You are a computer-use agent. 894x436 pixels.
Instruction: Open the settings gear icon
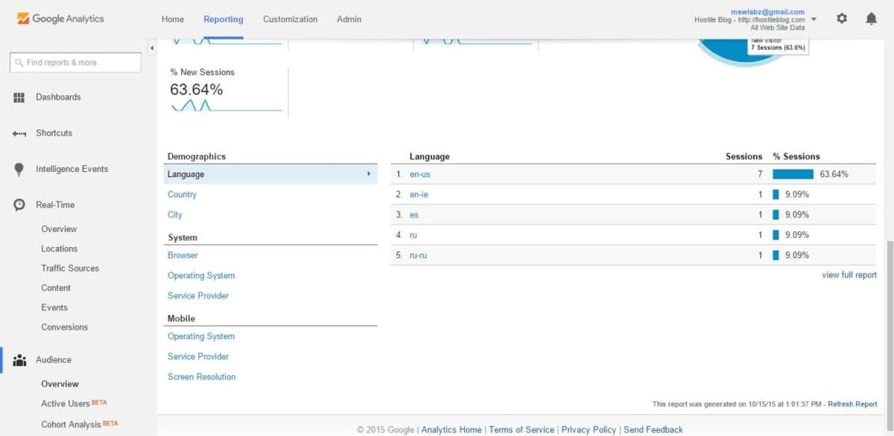coord(842,19)
